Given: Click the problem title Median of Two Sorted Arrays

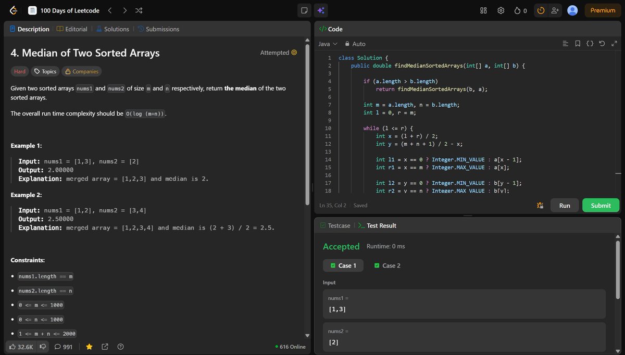Looking at the screenshot, I should click(x=85, y=53).
